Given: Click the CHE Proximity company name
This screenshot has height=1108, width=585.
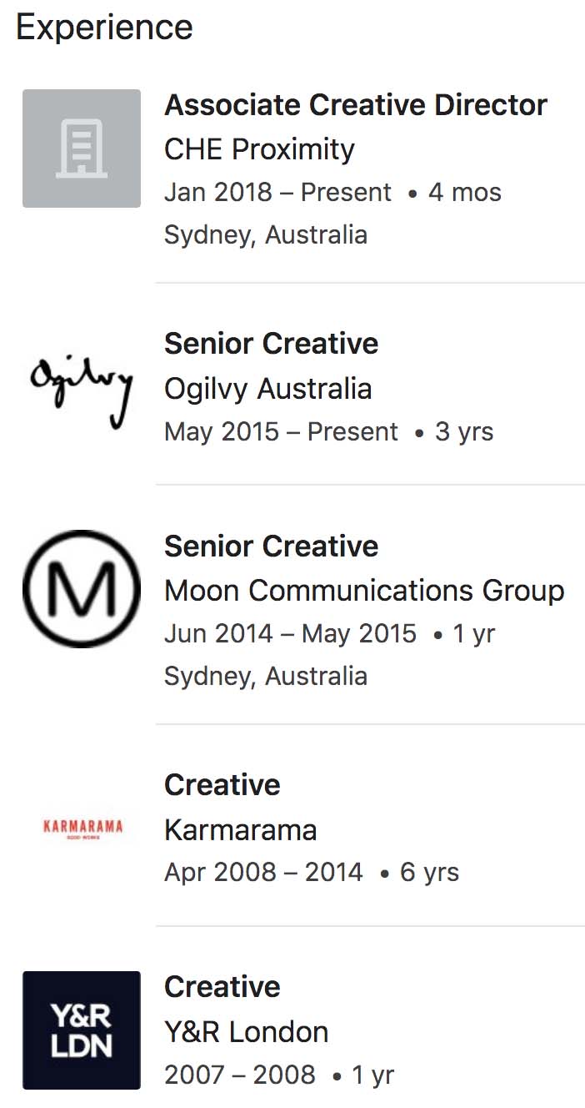Looking at the screenshot, I should 259,149.
